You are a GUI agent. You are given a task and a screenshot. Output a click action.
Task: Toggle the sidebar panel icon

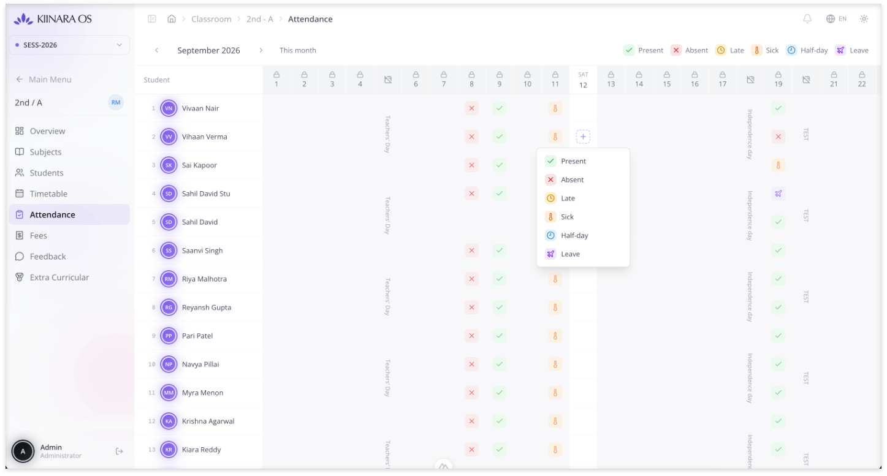(152, 19)
